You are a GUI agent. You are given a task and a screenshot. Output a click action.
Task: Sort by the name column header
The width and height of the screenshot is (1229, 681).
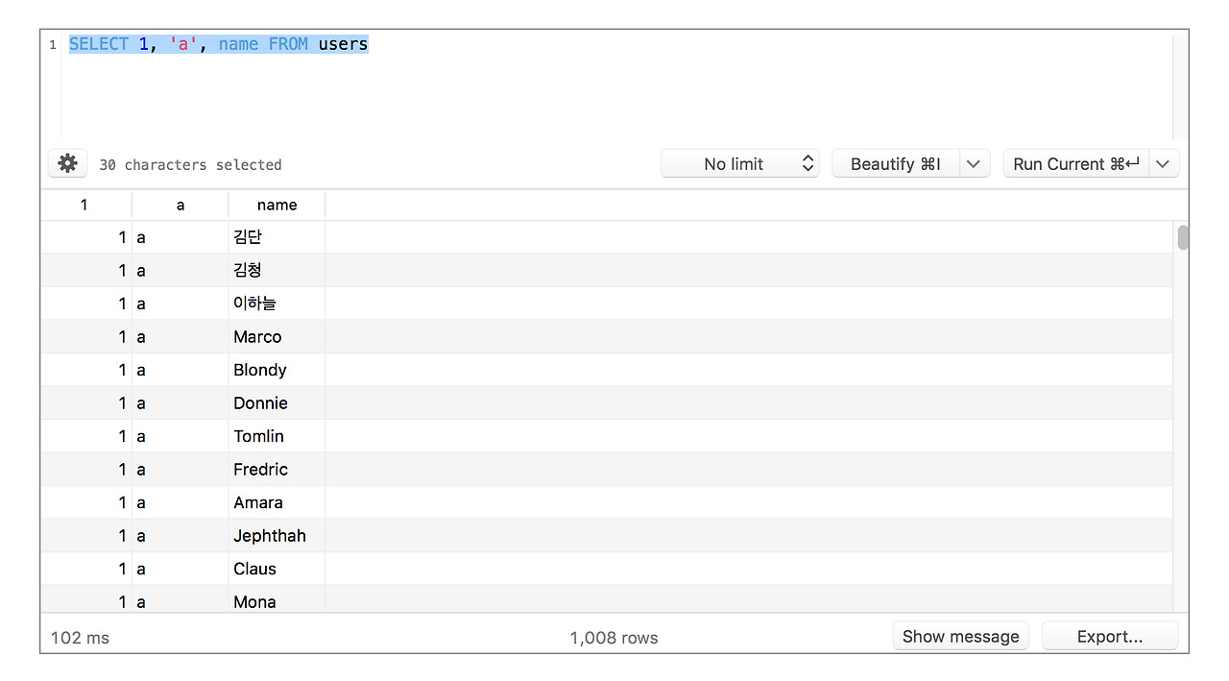[x=277, y=205]
